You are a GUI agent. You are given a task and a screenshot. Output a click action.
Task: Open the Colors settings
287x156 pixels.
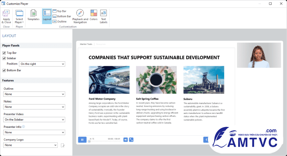tap(93, 15)
